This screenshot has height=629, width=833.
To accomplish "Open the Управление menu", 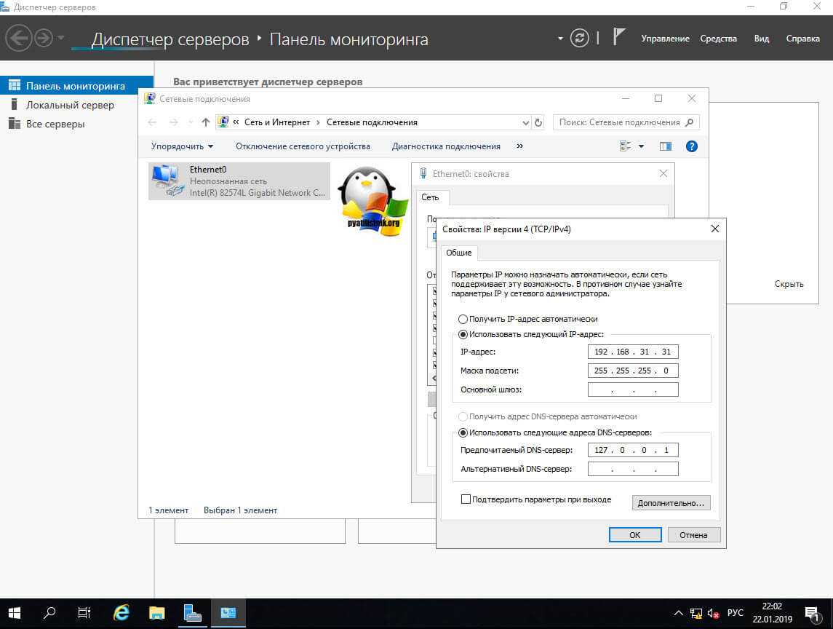I will point(665,39).
